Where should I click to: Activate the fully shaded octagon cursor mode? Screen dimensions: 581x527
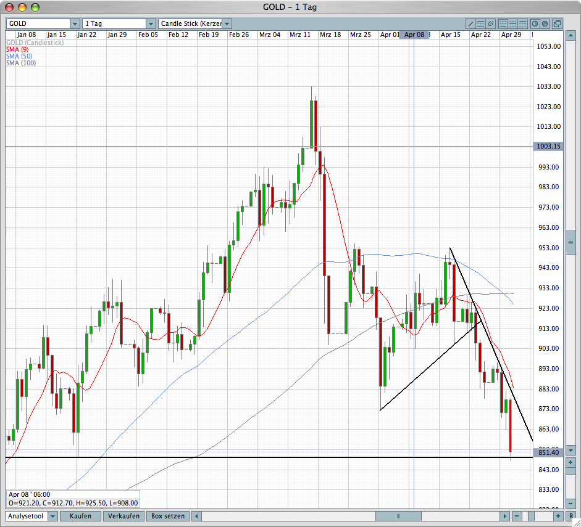coord(545,24)
